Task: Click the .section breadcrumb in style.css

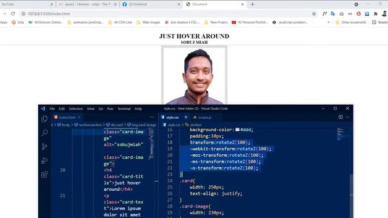Action: tap(193, 125)
